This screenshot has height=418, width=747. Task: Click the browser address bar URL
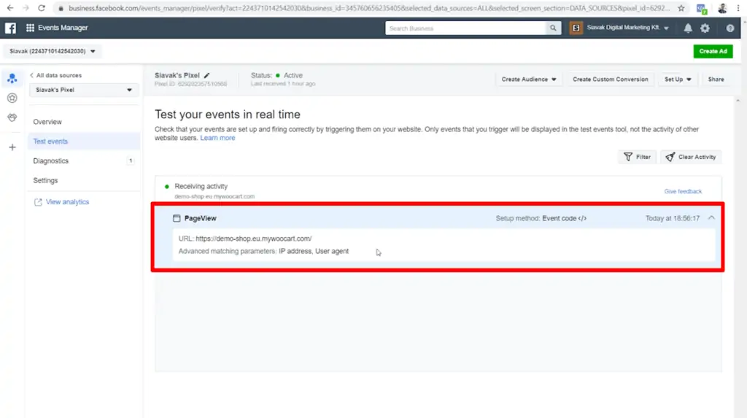(x=369, y=8)
